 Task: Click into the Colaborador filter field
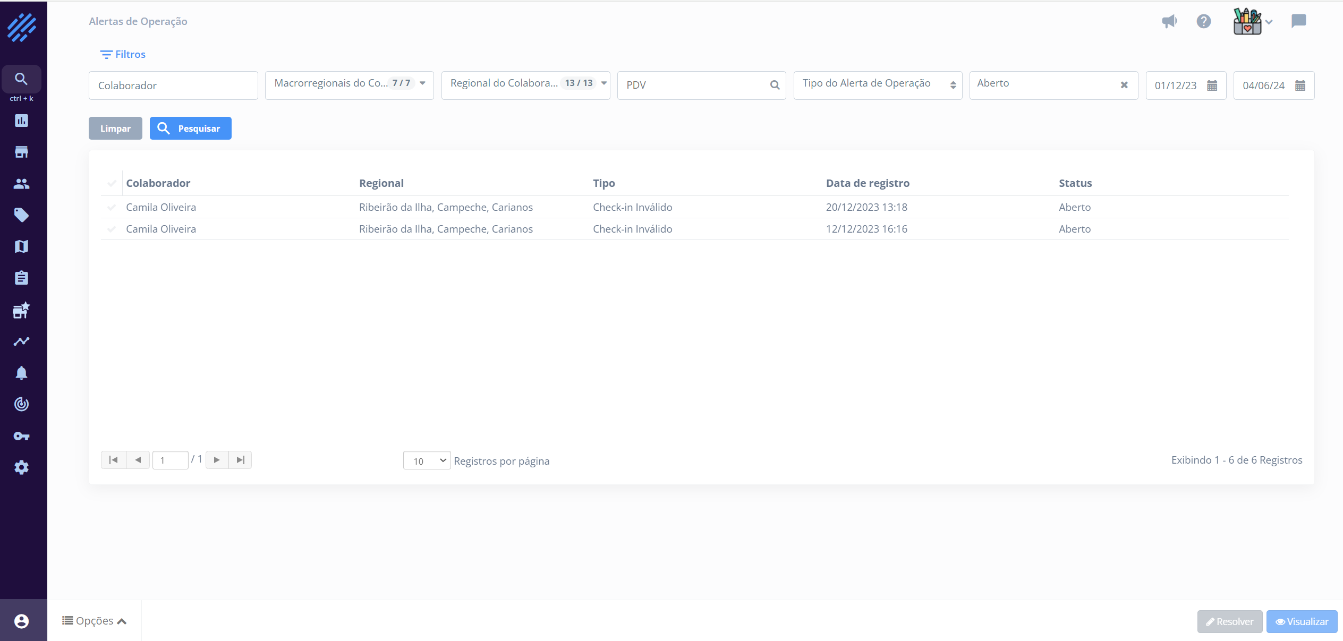173,86
